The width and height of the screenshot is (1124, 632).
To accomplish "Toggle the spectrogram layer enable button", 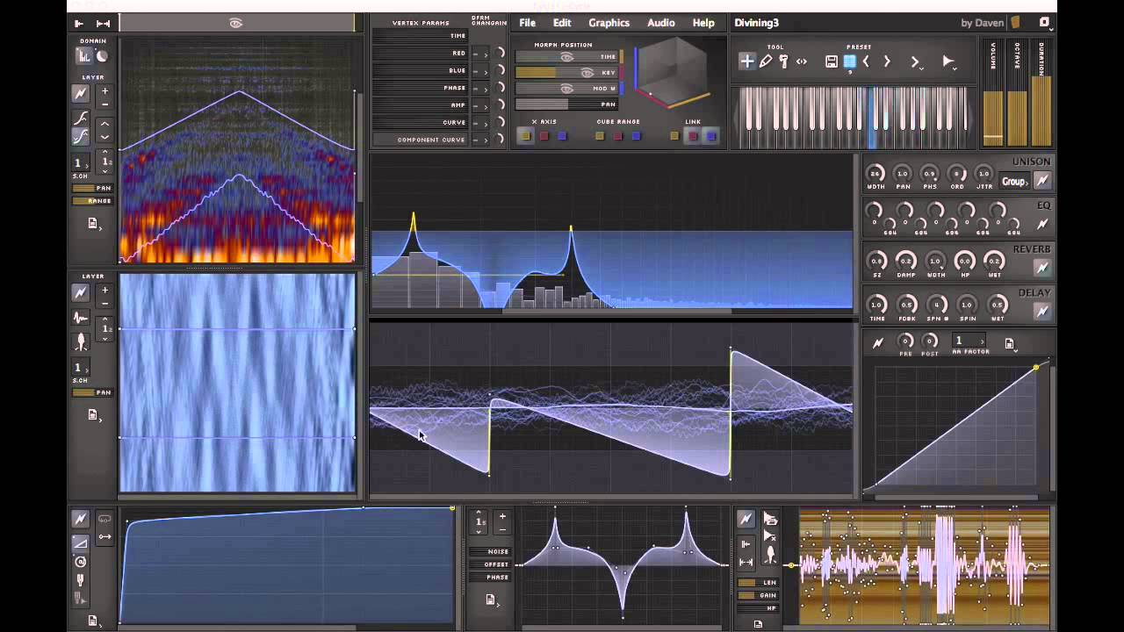I will click(81, 93).
